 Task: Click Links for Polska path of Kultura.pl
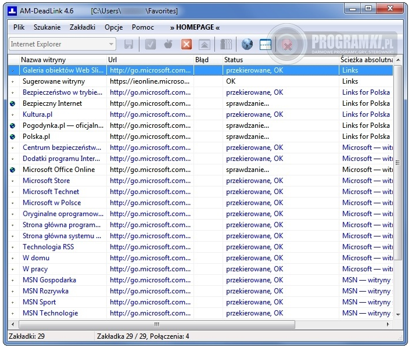[x=366, y=114]
